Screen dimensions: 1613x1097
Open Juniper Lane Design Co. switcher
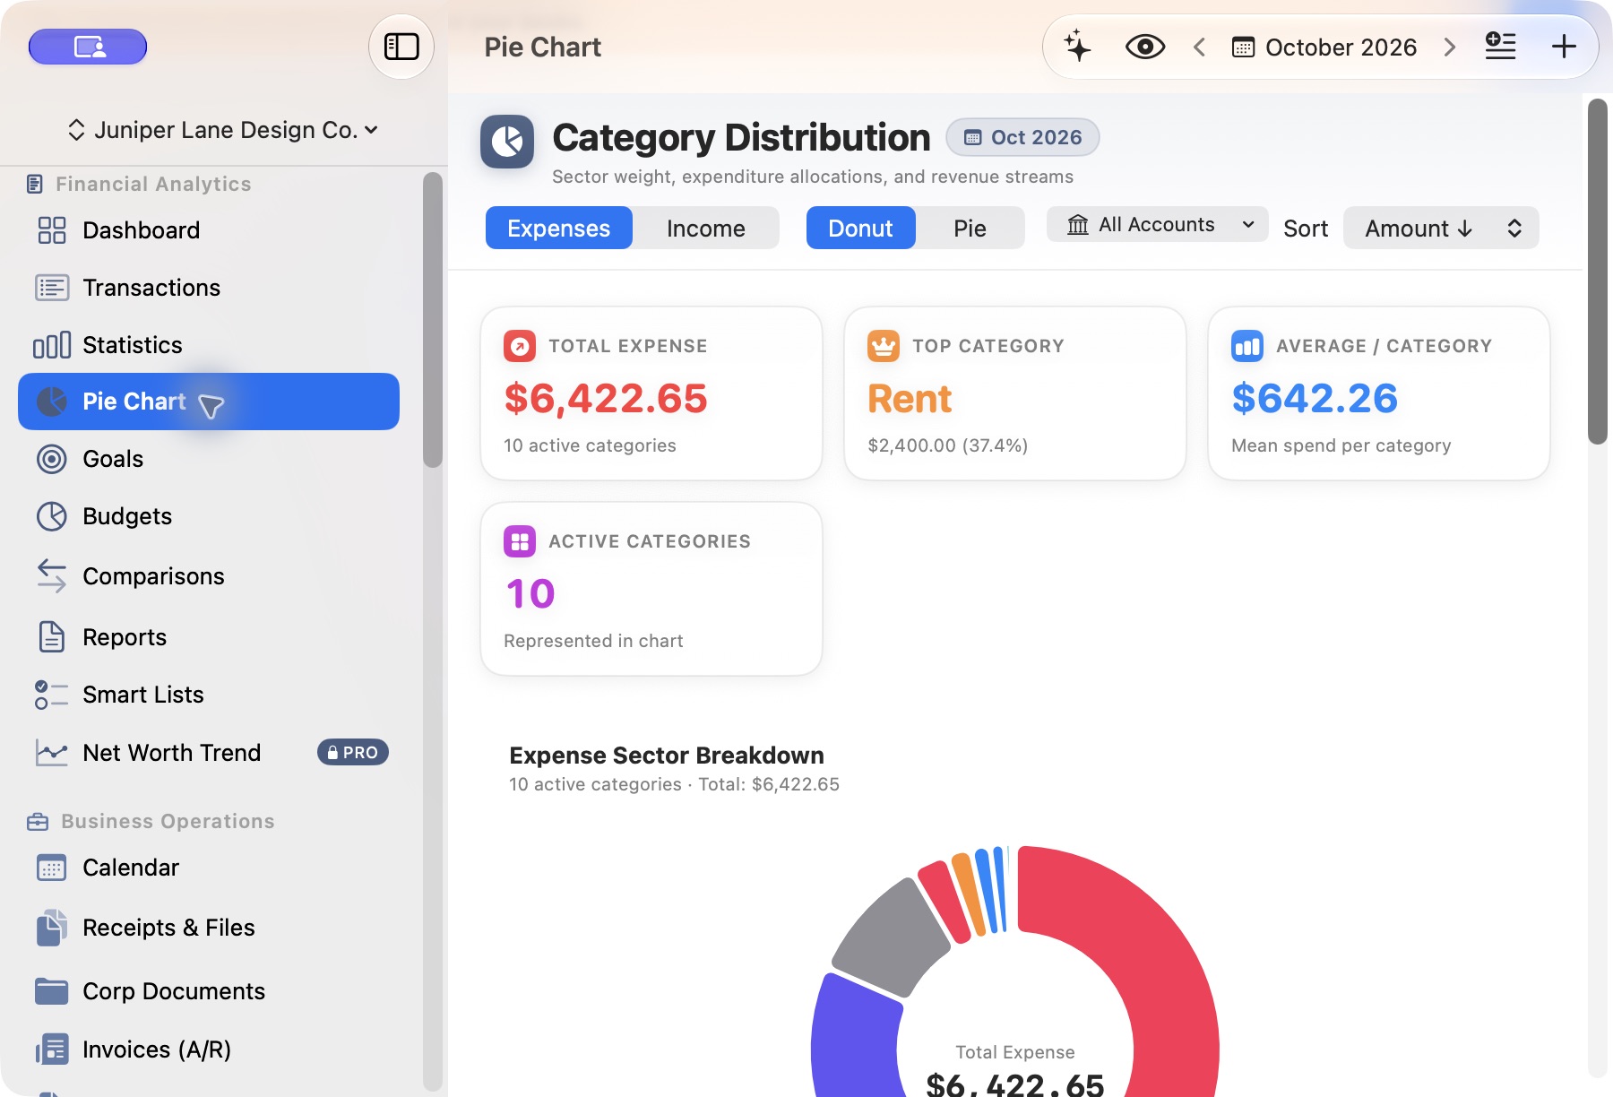tap(223, 130)
